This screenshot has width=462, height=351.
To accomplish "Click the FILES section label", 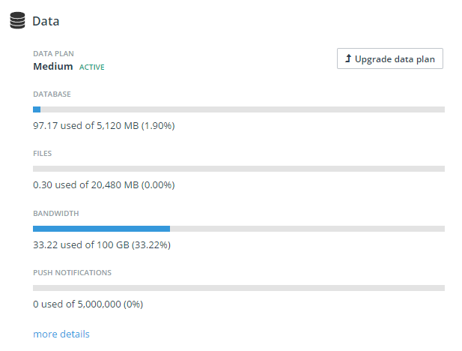I will [43, 154].
